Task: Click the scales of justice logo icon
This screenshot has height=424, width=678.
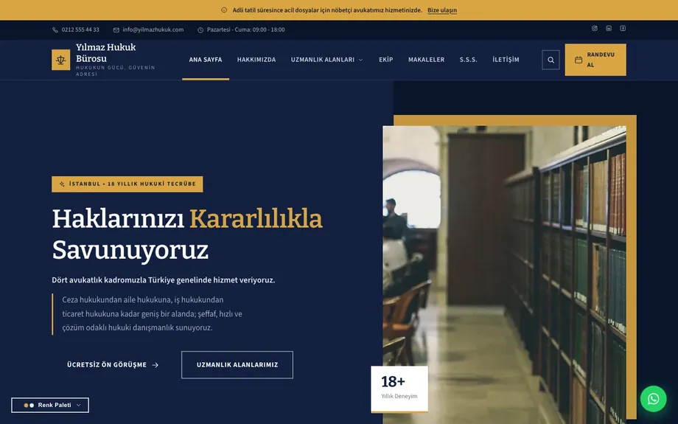Action: [x=61, y=60]
